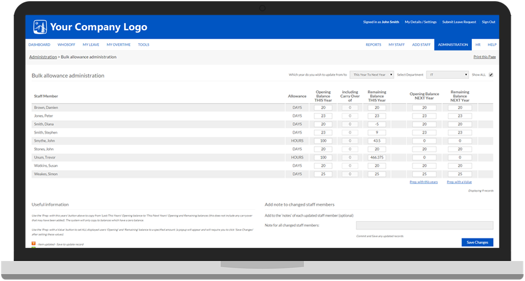Click the Staff Member column header
The width and height of the screenshot is (525, 281).
[46, 96]
